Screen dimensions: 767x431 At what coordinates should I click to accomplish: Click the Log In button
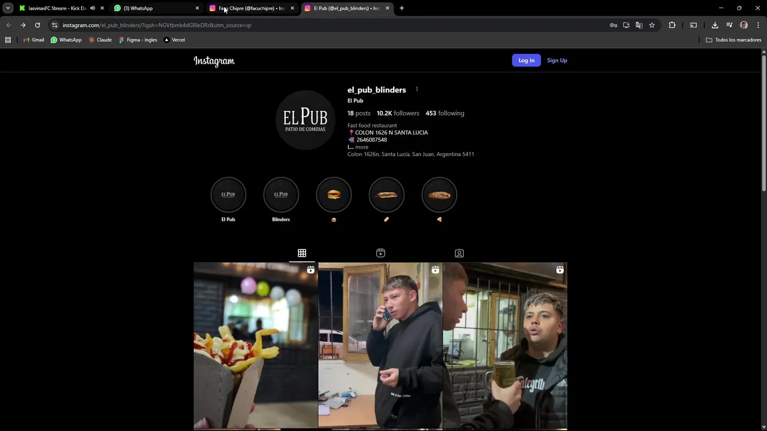(x=526, y=60)
